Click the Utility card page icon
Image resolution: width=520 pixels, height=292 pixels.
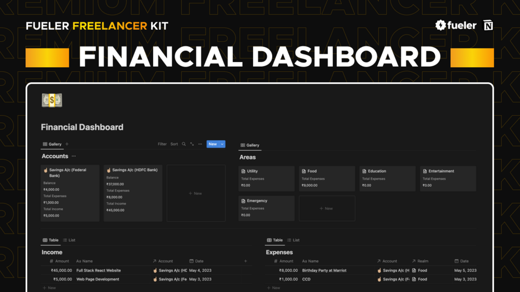coord(243,171)
